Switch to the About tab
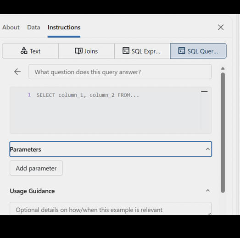Image resolution: width=240 pixels, height=238 pixels. (11, 28)
